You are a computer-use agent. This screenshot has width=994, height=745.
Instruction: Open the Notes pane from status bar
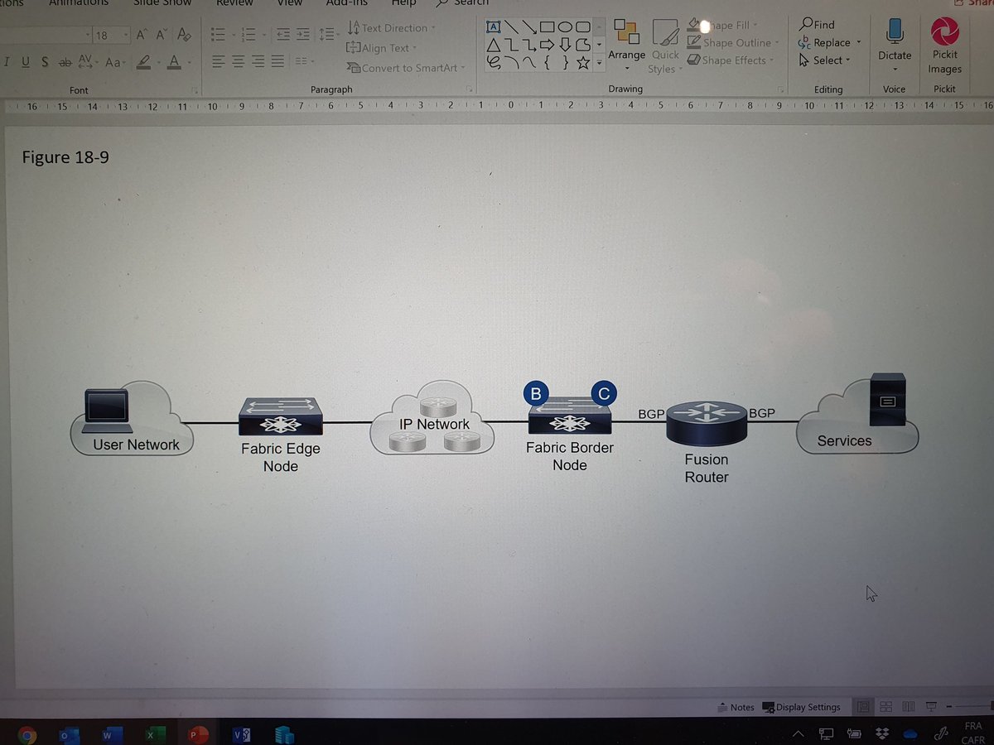[736, 706]
